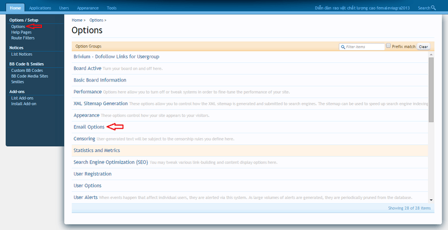Open the User Registration group
This screenshot has width=448, height=230.
pyautogui.click(x=93, y=174)
